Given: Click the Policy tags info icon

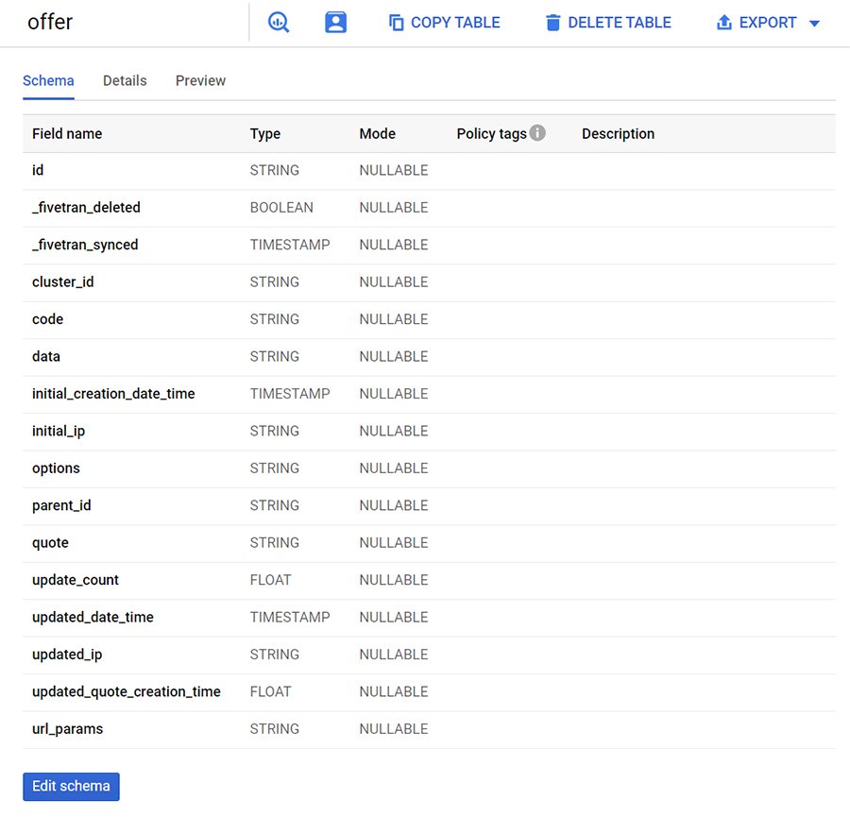Looking at the screenshot, I should pyautogui.click(x=537, y=133).
